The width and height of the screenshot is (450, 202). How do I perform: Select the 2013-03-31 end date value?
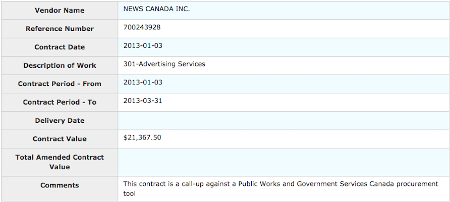tap(143, 100)
